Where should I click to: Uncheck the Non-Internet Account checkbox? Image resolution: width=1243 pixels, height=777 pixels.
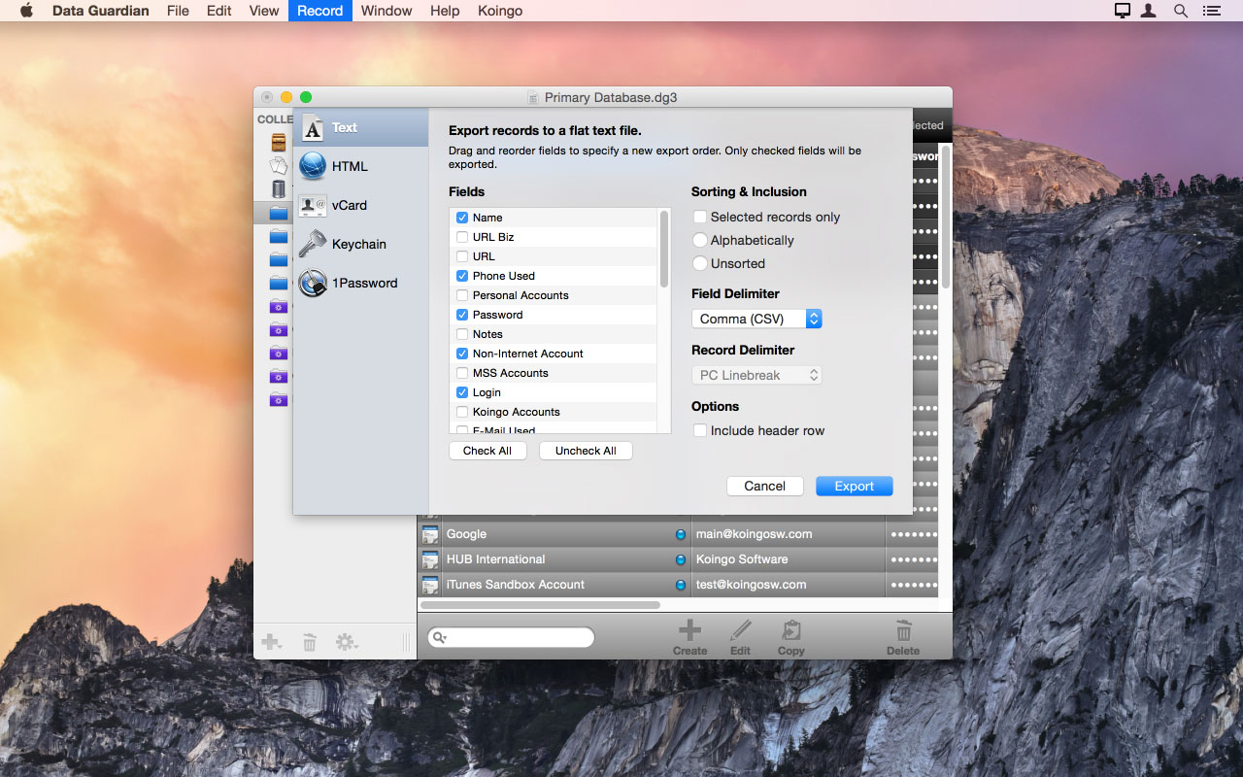462,354
